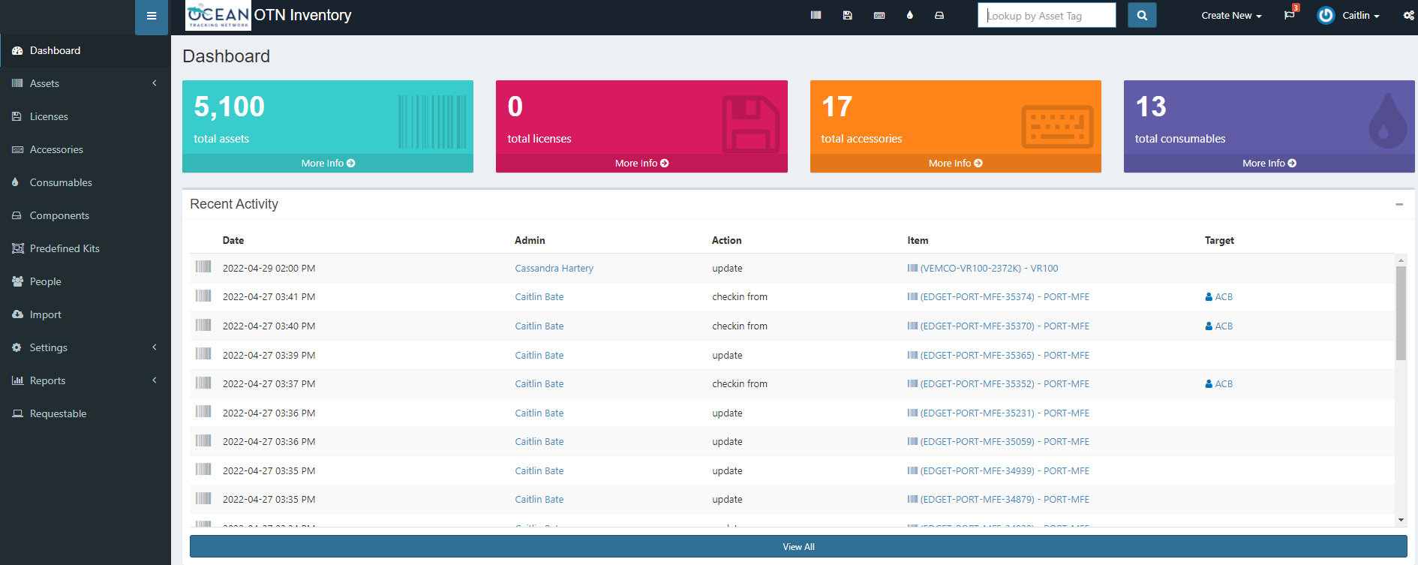Open Import in the sidebar
The height and width of the screenshot is (565, 1418).
(x=86, y=314)
